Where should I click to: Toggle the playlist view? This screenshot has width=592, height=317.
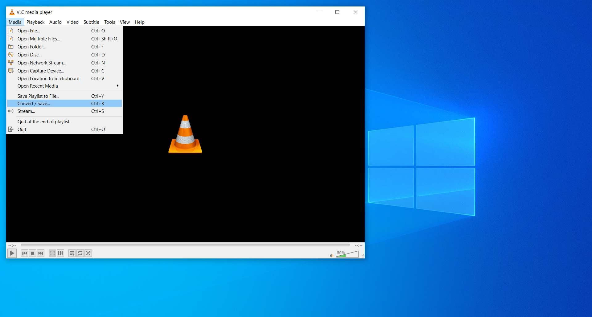click(72, 253)
